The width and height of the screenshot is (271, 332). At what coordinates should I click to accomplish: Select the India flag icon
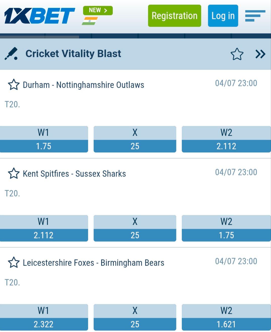(90, 21)
